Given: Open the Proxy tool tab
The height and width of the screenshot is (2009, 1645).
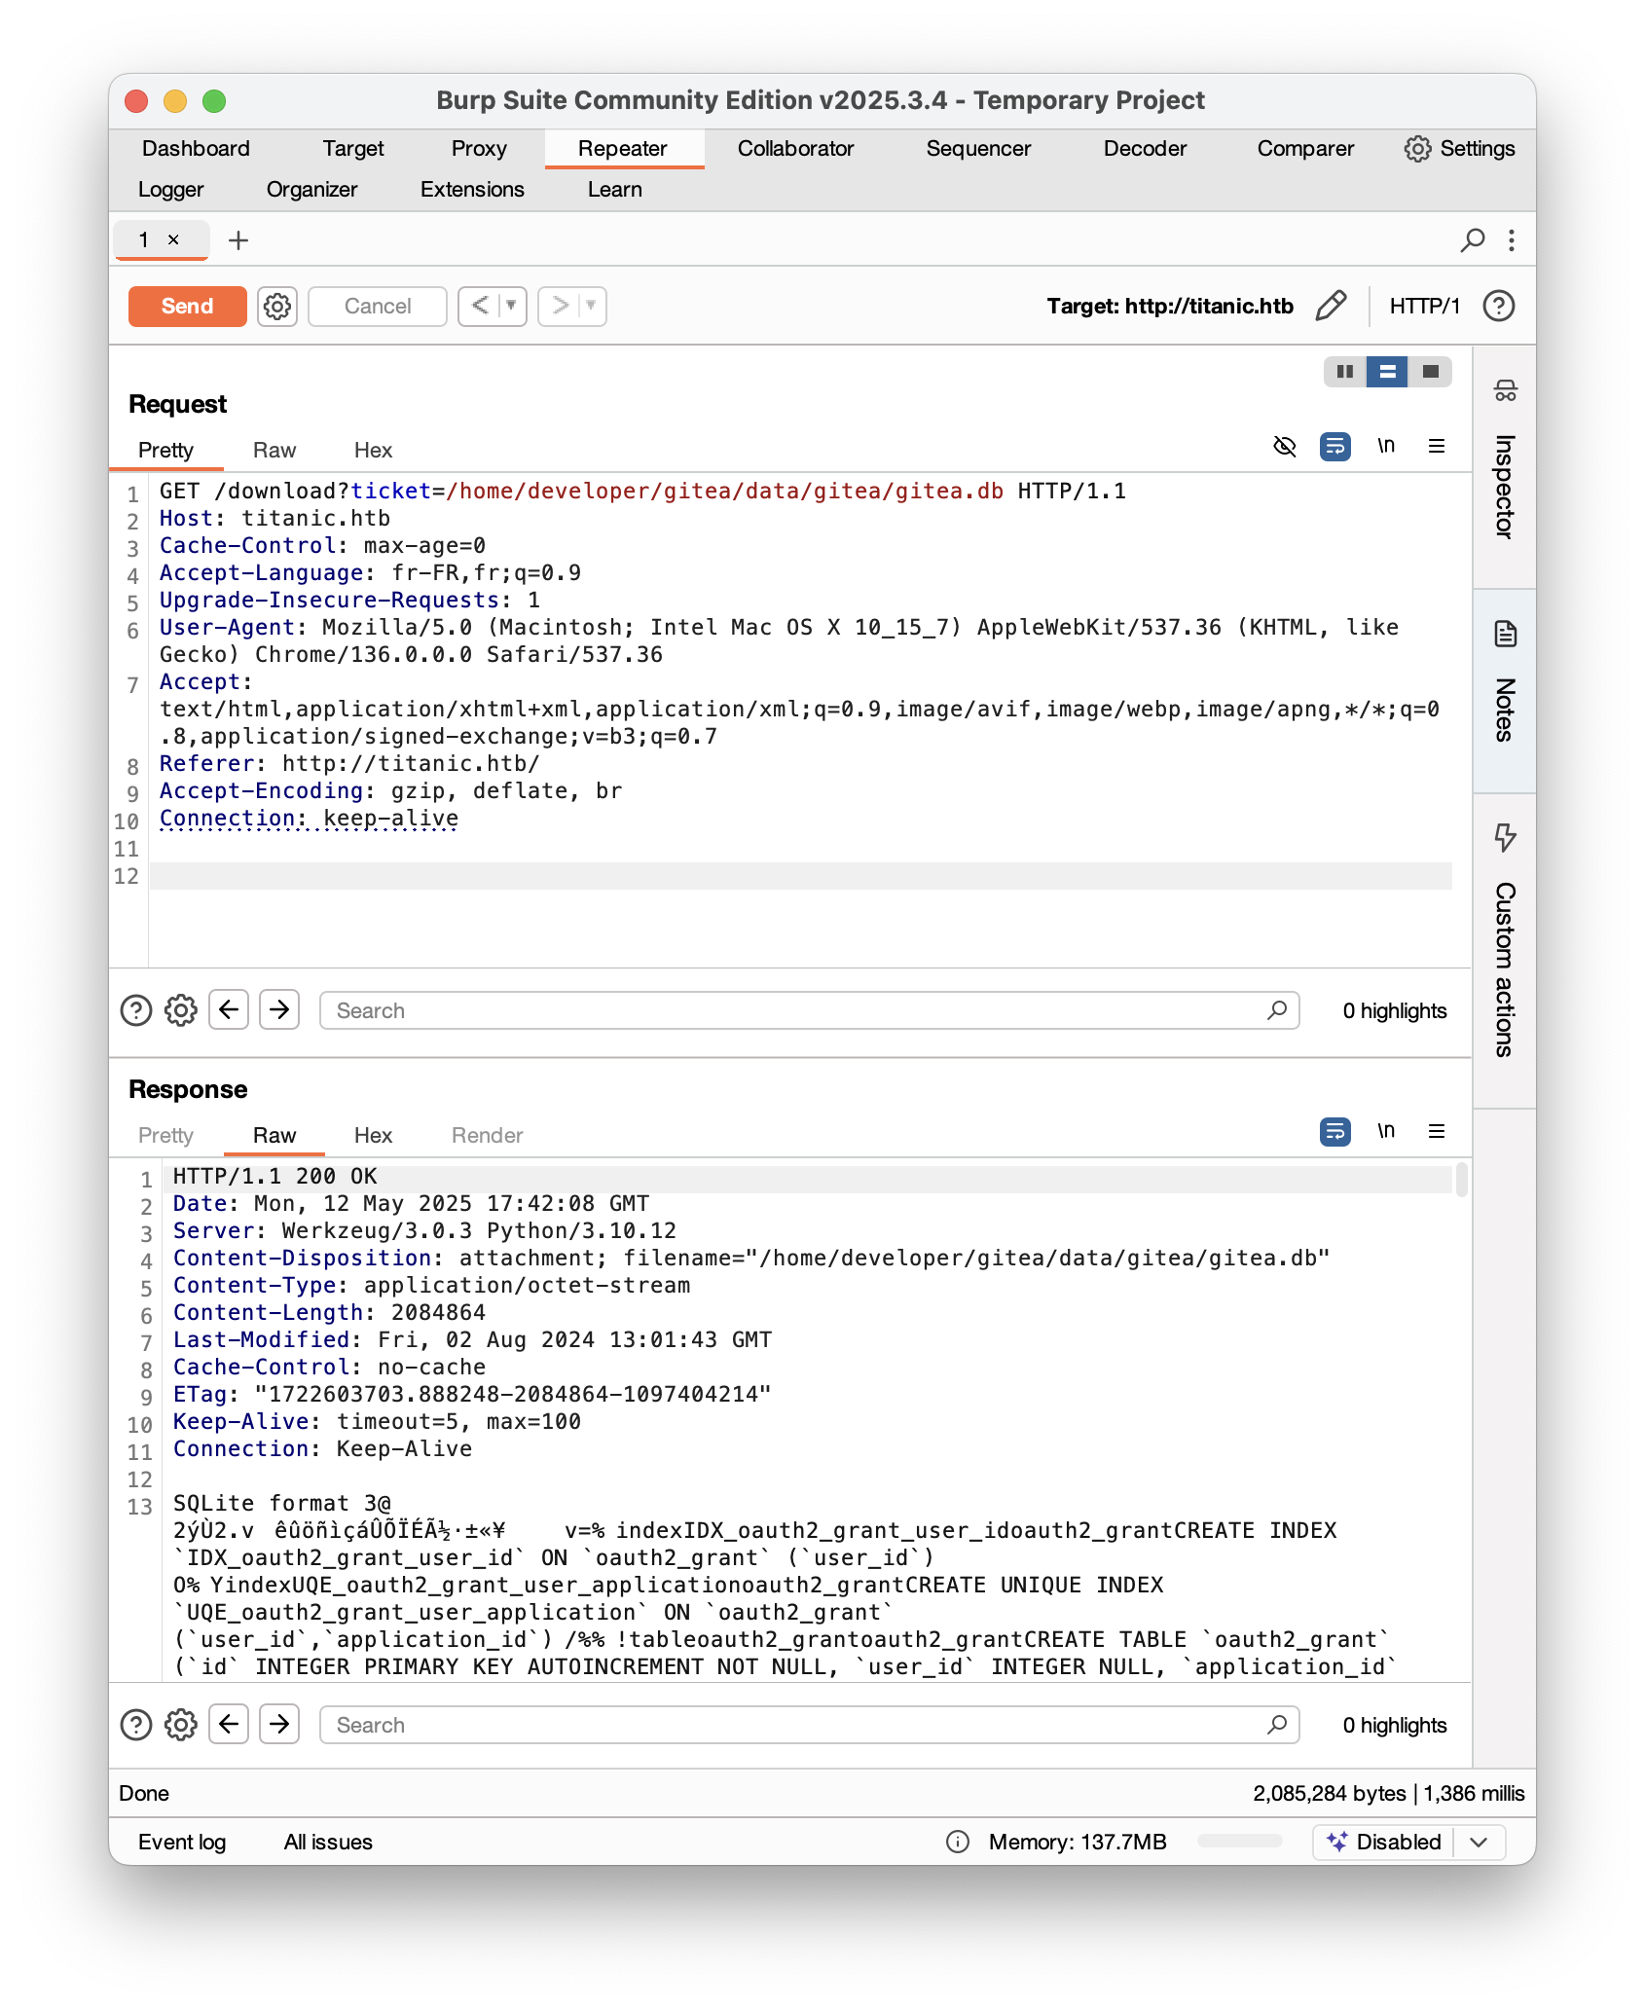Looking at the screenshot, I should click(479, 149).
